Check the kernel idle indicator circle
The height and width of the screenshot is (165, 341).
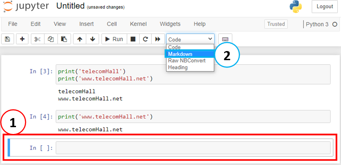tap(335, 24)
